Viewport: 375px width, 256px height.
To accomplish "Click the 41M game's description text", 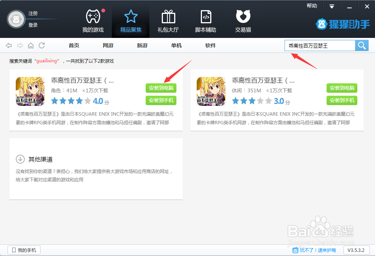I will [95, 118].
